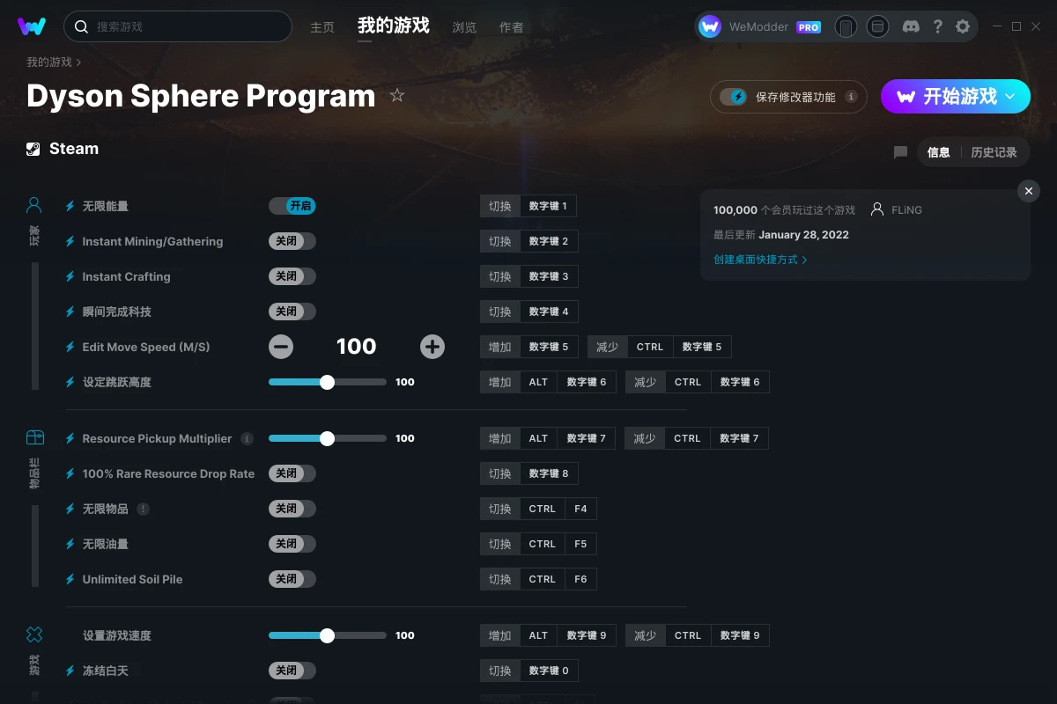The height and width of the screenshot is (704, 1057).
Task: Enable the Unlimited Soil Pile toggle
Action: [x=292, y=579]
